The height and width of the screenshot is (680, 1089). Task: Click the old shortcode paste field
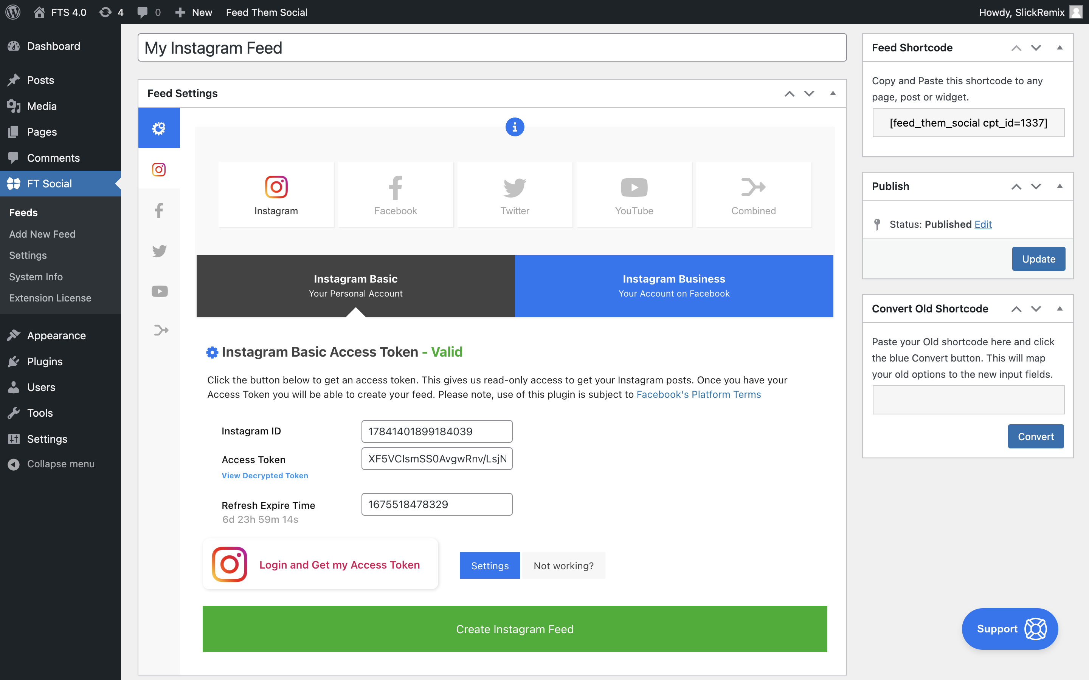pyautogui.click(x=968, y=400)
